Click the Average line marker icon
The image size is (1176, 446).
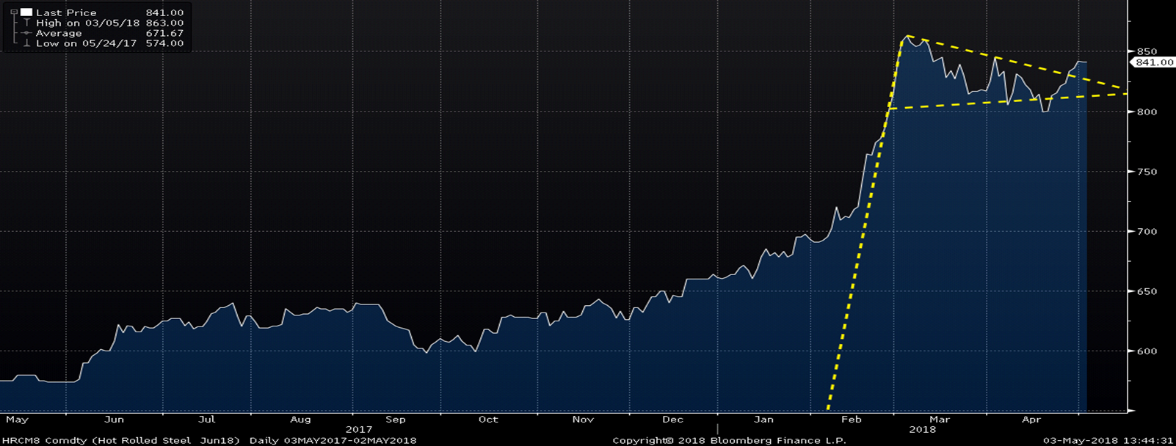click(26, 33)
